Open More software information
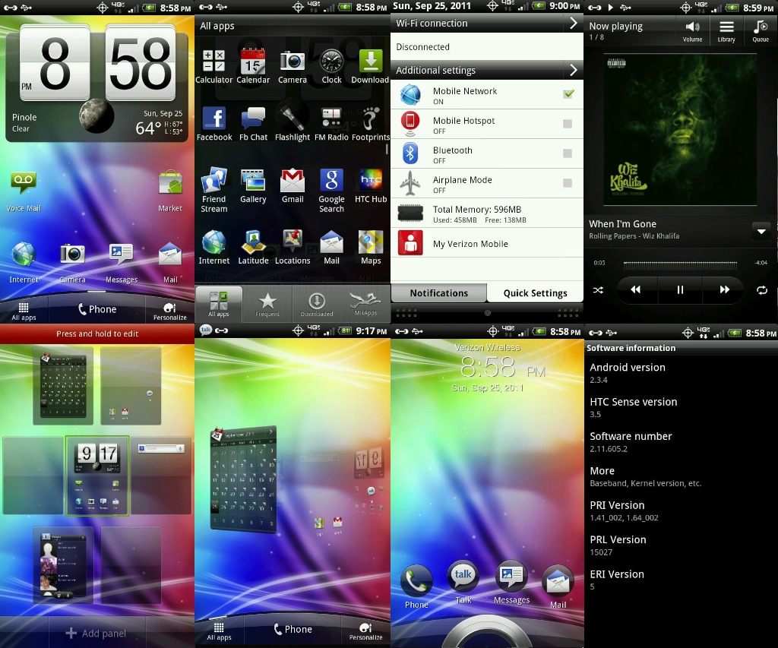Image resolution: width=778 pixels, height=648 pixels. click(681, 476)
